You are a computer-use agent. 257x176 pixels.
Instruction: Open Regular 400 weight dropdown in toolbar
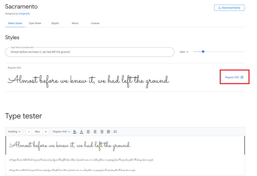(x=61, y=132)
